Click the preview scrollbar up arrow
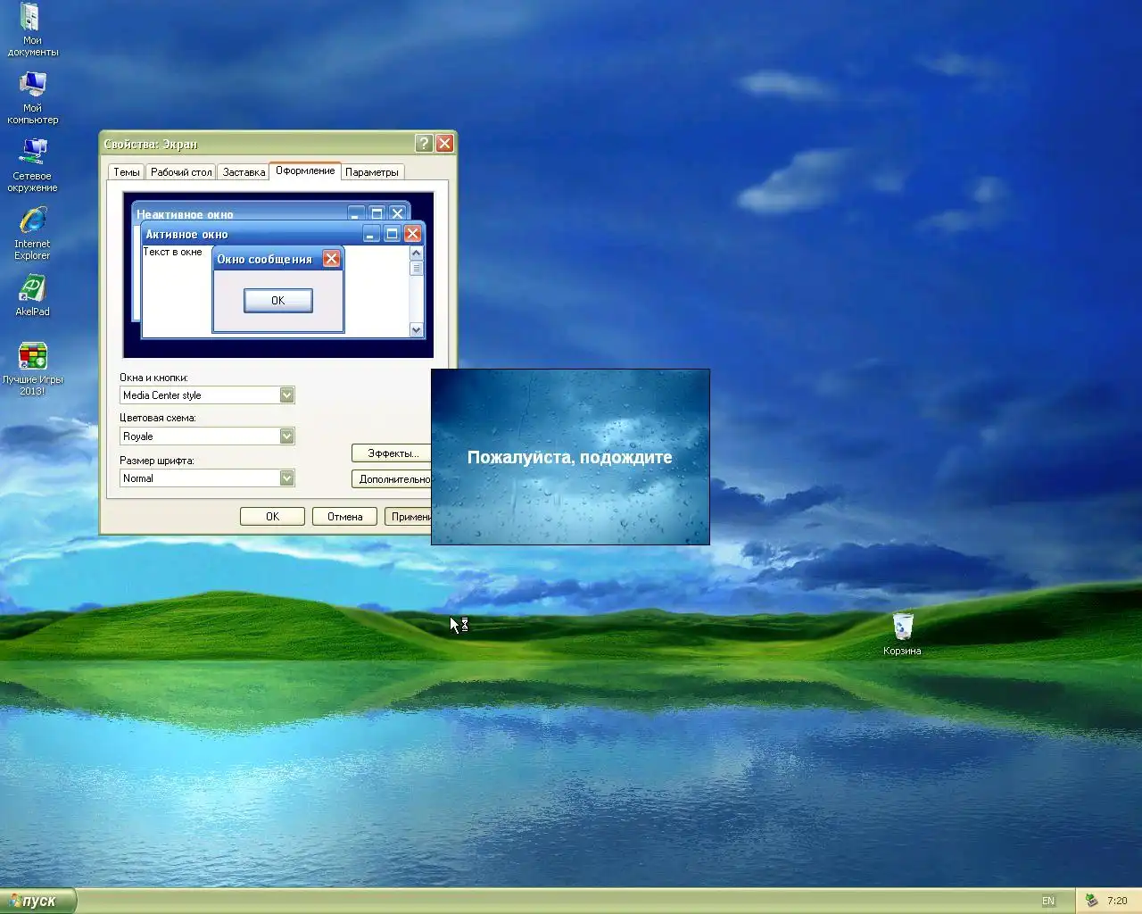The image size is (1142, 914). coord(416,253)
